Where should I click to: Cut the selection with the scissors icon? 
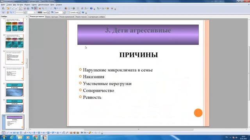pos(40,8)
